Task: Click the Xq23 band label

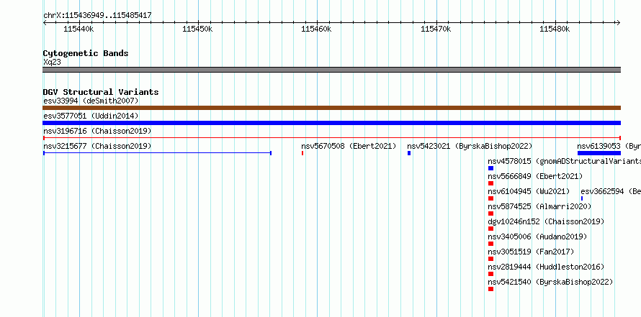Action: [52, 63]
